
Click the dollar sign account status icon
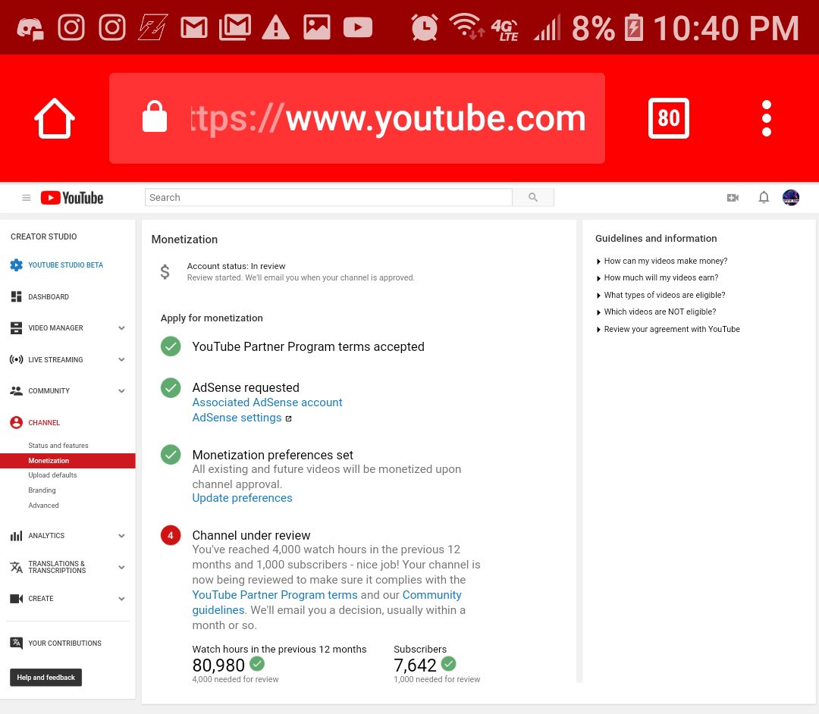click(165, 272)
